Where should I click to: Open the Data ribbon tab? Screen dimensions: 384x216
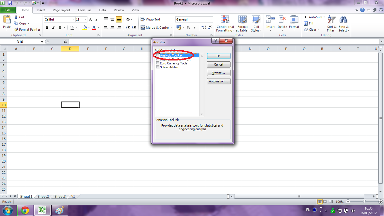103,10
